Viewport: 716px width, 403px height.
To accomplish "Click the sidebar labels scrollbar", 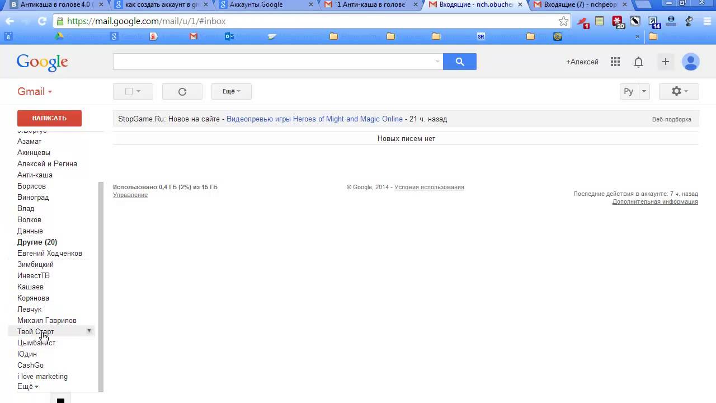I will (101, 286).
